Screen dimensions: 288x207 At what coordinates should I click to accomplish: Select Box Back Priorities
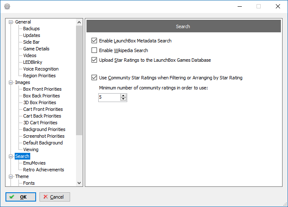[42, 96]
